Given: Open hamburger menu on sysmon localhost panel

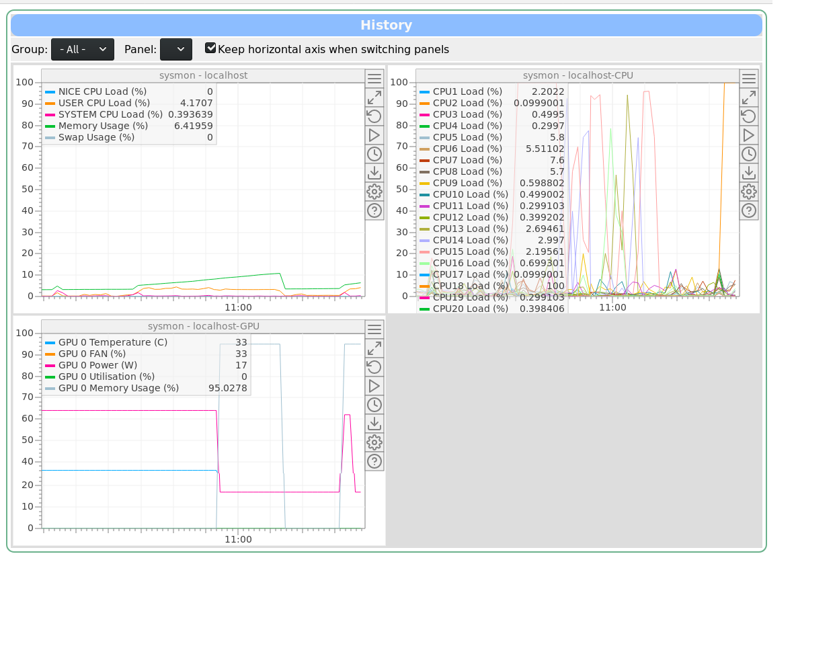Looking at the screenshot, I should point(374,79).
